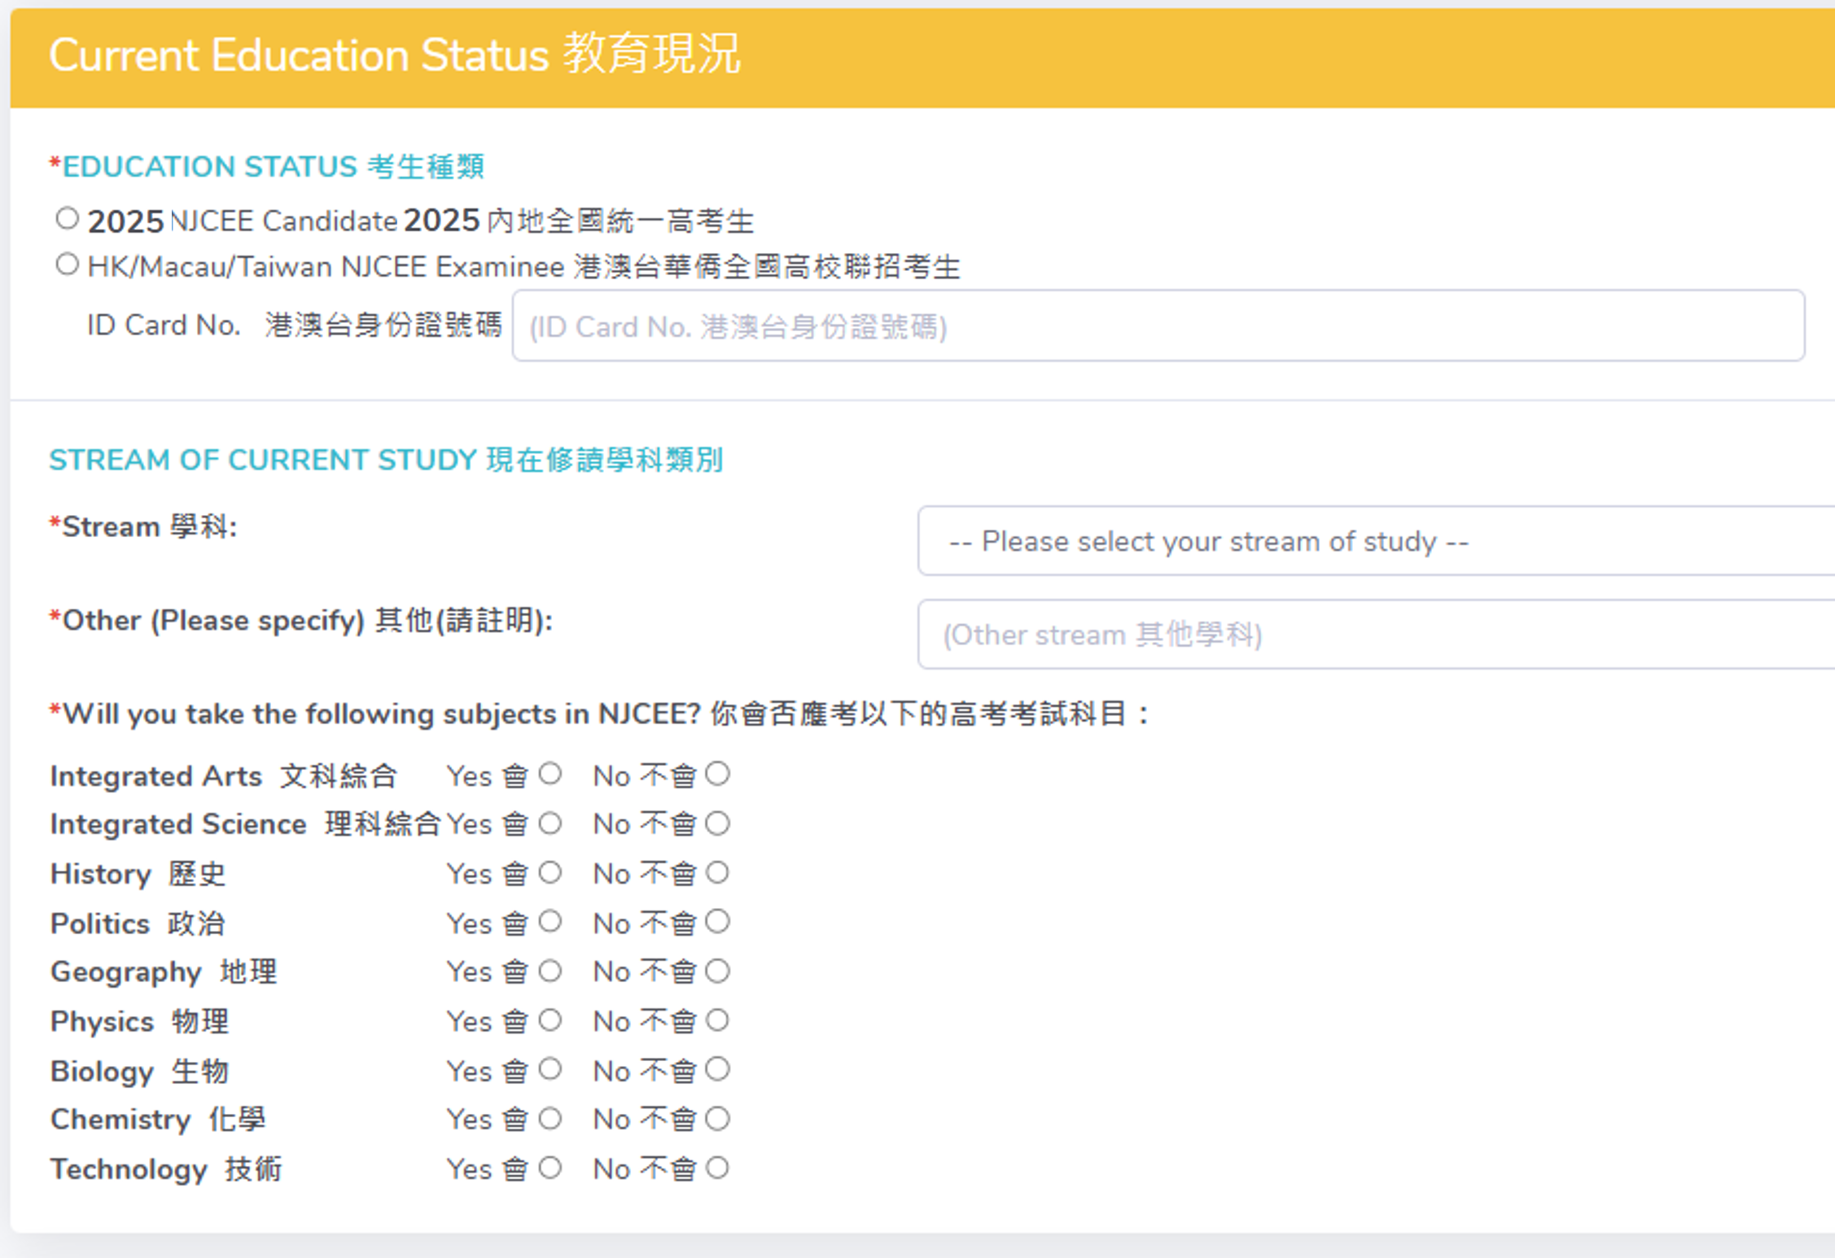Click the 'Biology 生物' label

(140, 1071)
